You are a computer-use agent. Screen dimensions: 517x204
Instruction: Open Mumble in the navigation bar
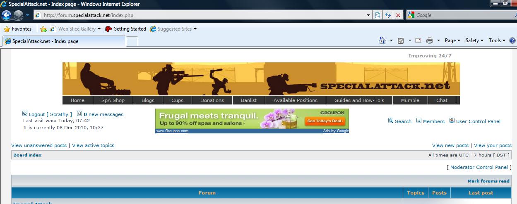[410, 100]
